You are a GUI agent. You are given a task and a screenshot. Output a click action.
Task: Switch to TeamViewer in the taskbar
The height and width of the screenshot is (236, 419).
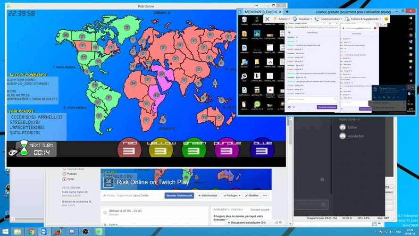coord(44,231)
